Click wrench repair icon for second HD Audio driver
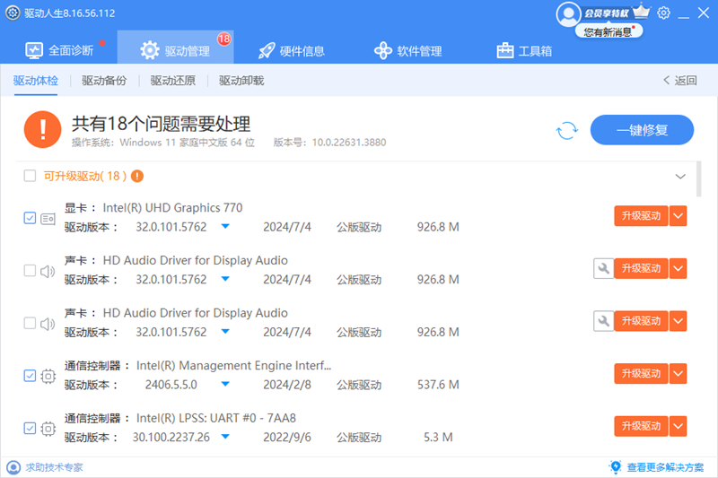The height and width of the screenshot is (478, 718). [x=603, y=320]
